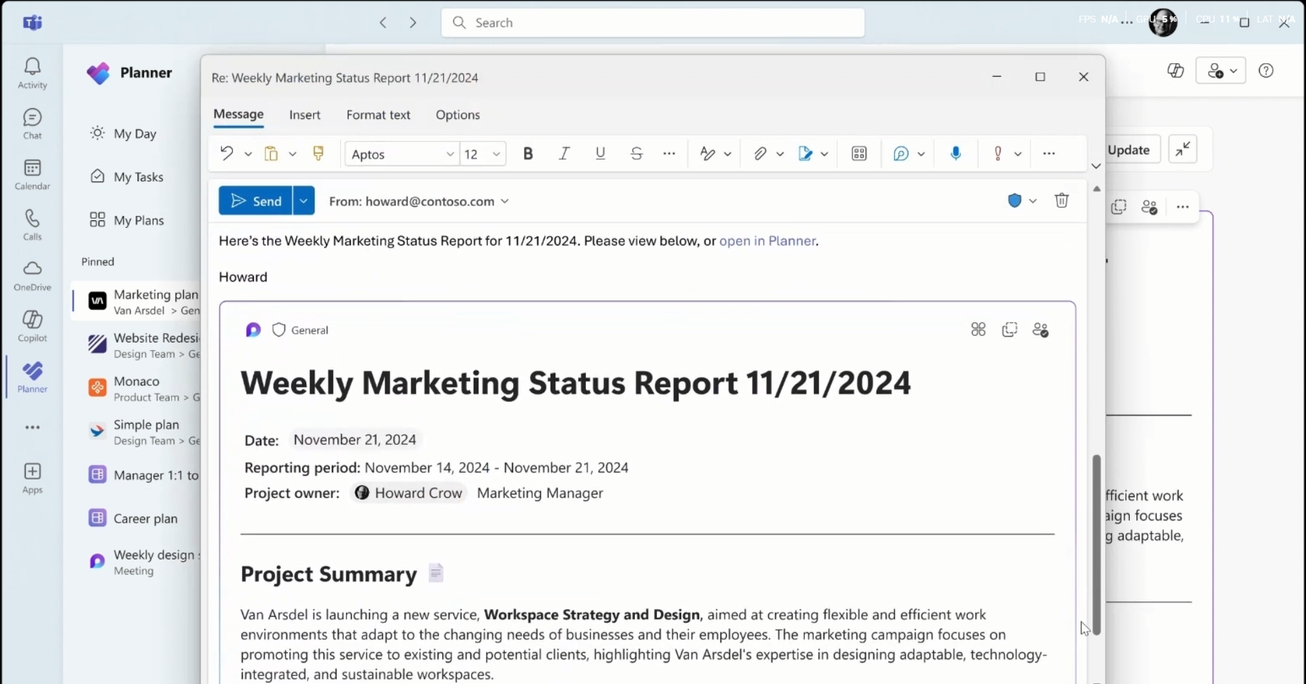Open the pinned Career plan
The height and width of the screenshot is (684, 1306).
tap(137, 518)
